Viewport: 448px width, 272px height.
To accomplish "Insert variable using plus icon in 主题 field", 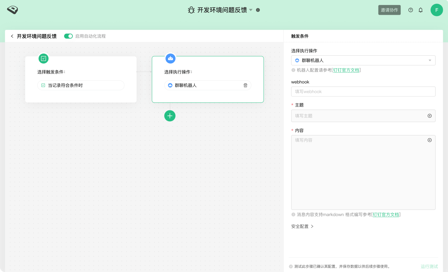I will [429, 116].
